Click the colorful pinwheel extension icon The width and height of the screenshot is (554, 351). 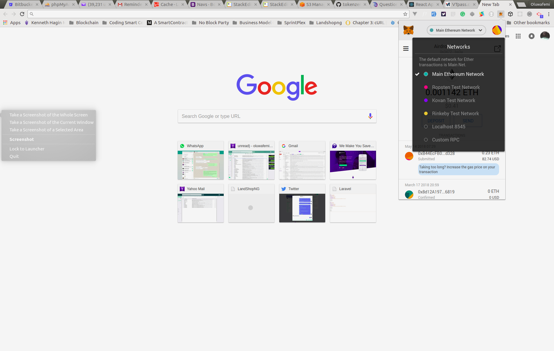[x=482, y=14]
